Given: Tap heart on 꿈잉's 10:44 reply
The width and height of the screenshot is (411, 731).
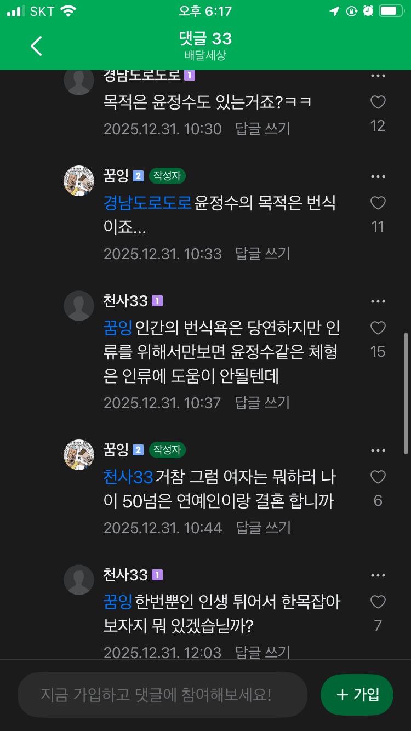Looking at the screenshot, I should pyautogui.click(x=378, y=477).
